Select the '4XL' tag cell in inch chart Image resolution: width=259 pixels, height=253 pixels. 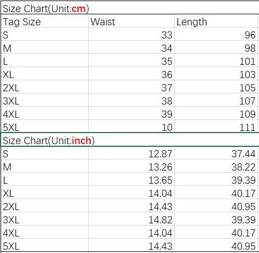point(45,232)
